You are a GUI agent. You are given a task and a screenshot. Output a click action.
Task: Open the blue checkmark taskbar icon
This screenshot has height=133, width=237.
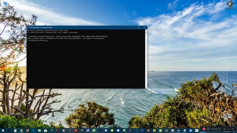pyautogui.click(x=178, y=130)
